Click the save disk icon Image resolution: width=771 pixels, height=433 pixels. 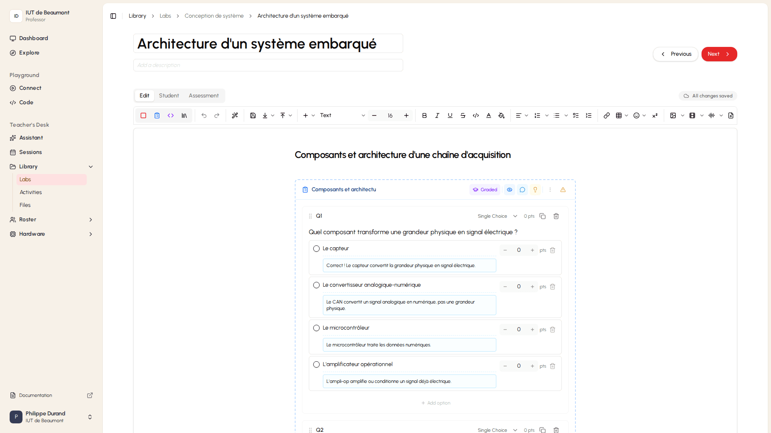(253, 115)
